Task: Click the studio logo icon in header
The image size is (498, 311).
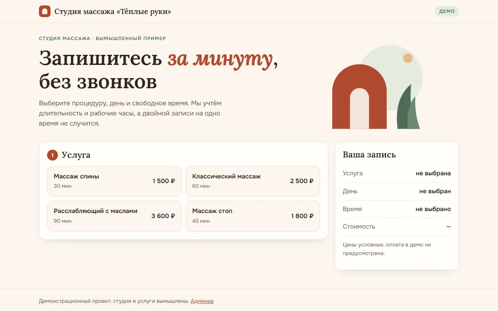Action: (x=45, y=11)
